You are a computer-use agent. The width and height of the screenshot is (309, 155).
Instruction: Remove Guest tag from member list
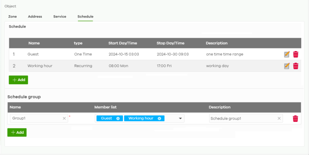pyautogui.click(x=118, y=118)
